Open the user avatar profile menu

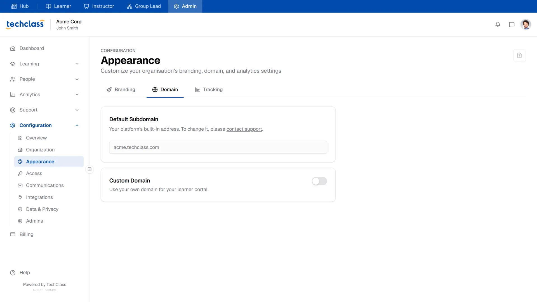point(526,25)
